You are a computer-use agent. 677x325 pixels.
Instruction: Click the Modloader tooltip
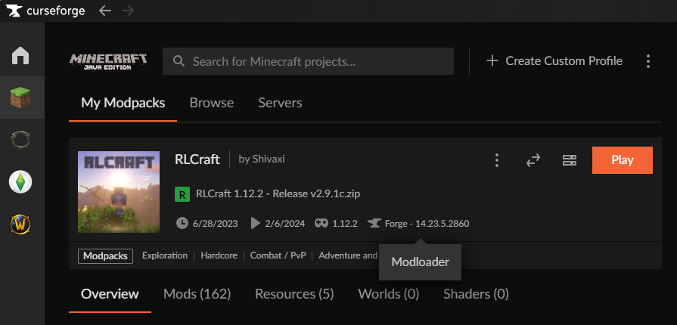pos(420,262)
